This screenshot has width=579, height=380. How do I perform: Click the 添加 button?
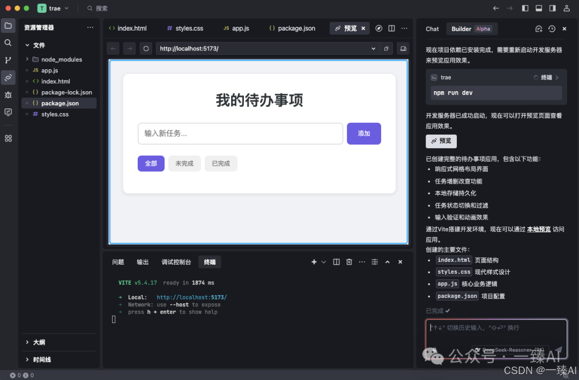(363, 134)
